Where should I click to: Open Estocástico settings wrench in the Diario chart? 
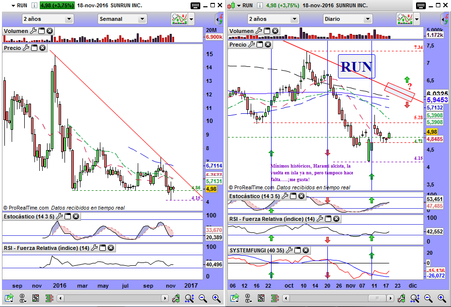[x=285, y=196]
